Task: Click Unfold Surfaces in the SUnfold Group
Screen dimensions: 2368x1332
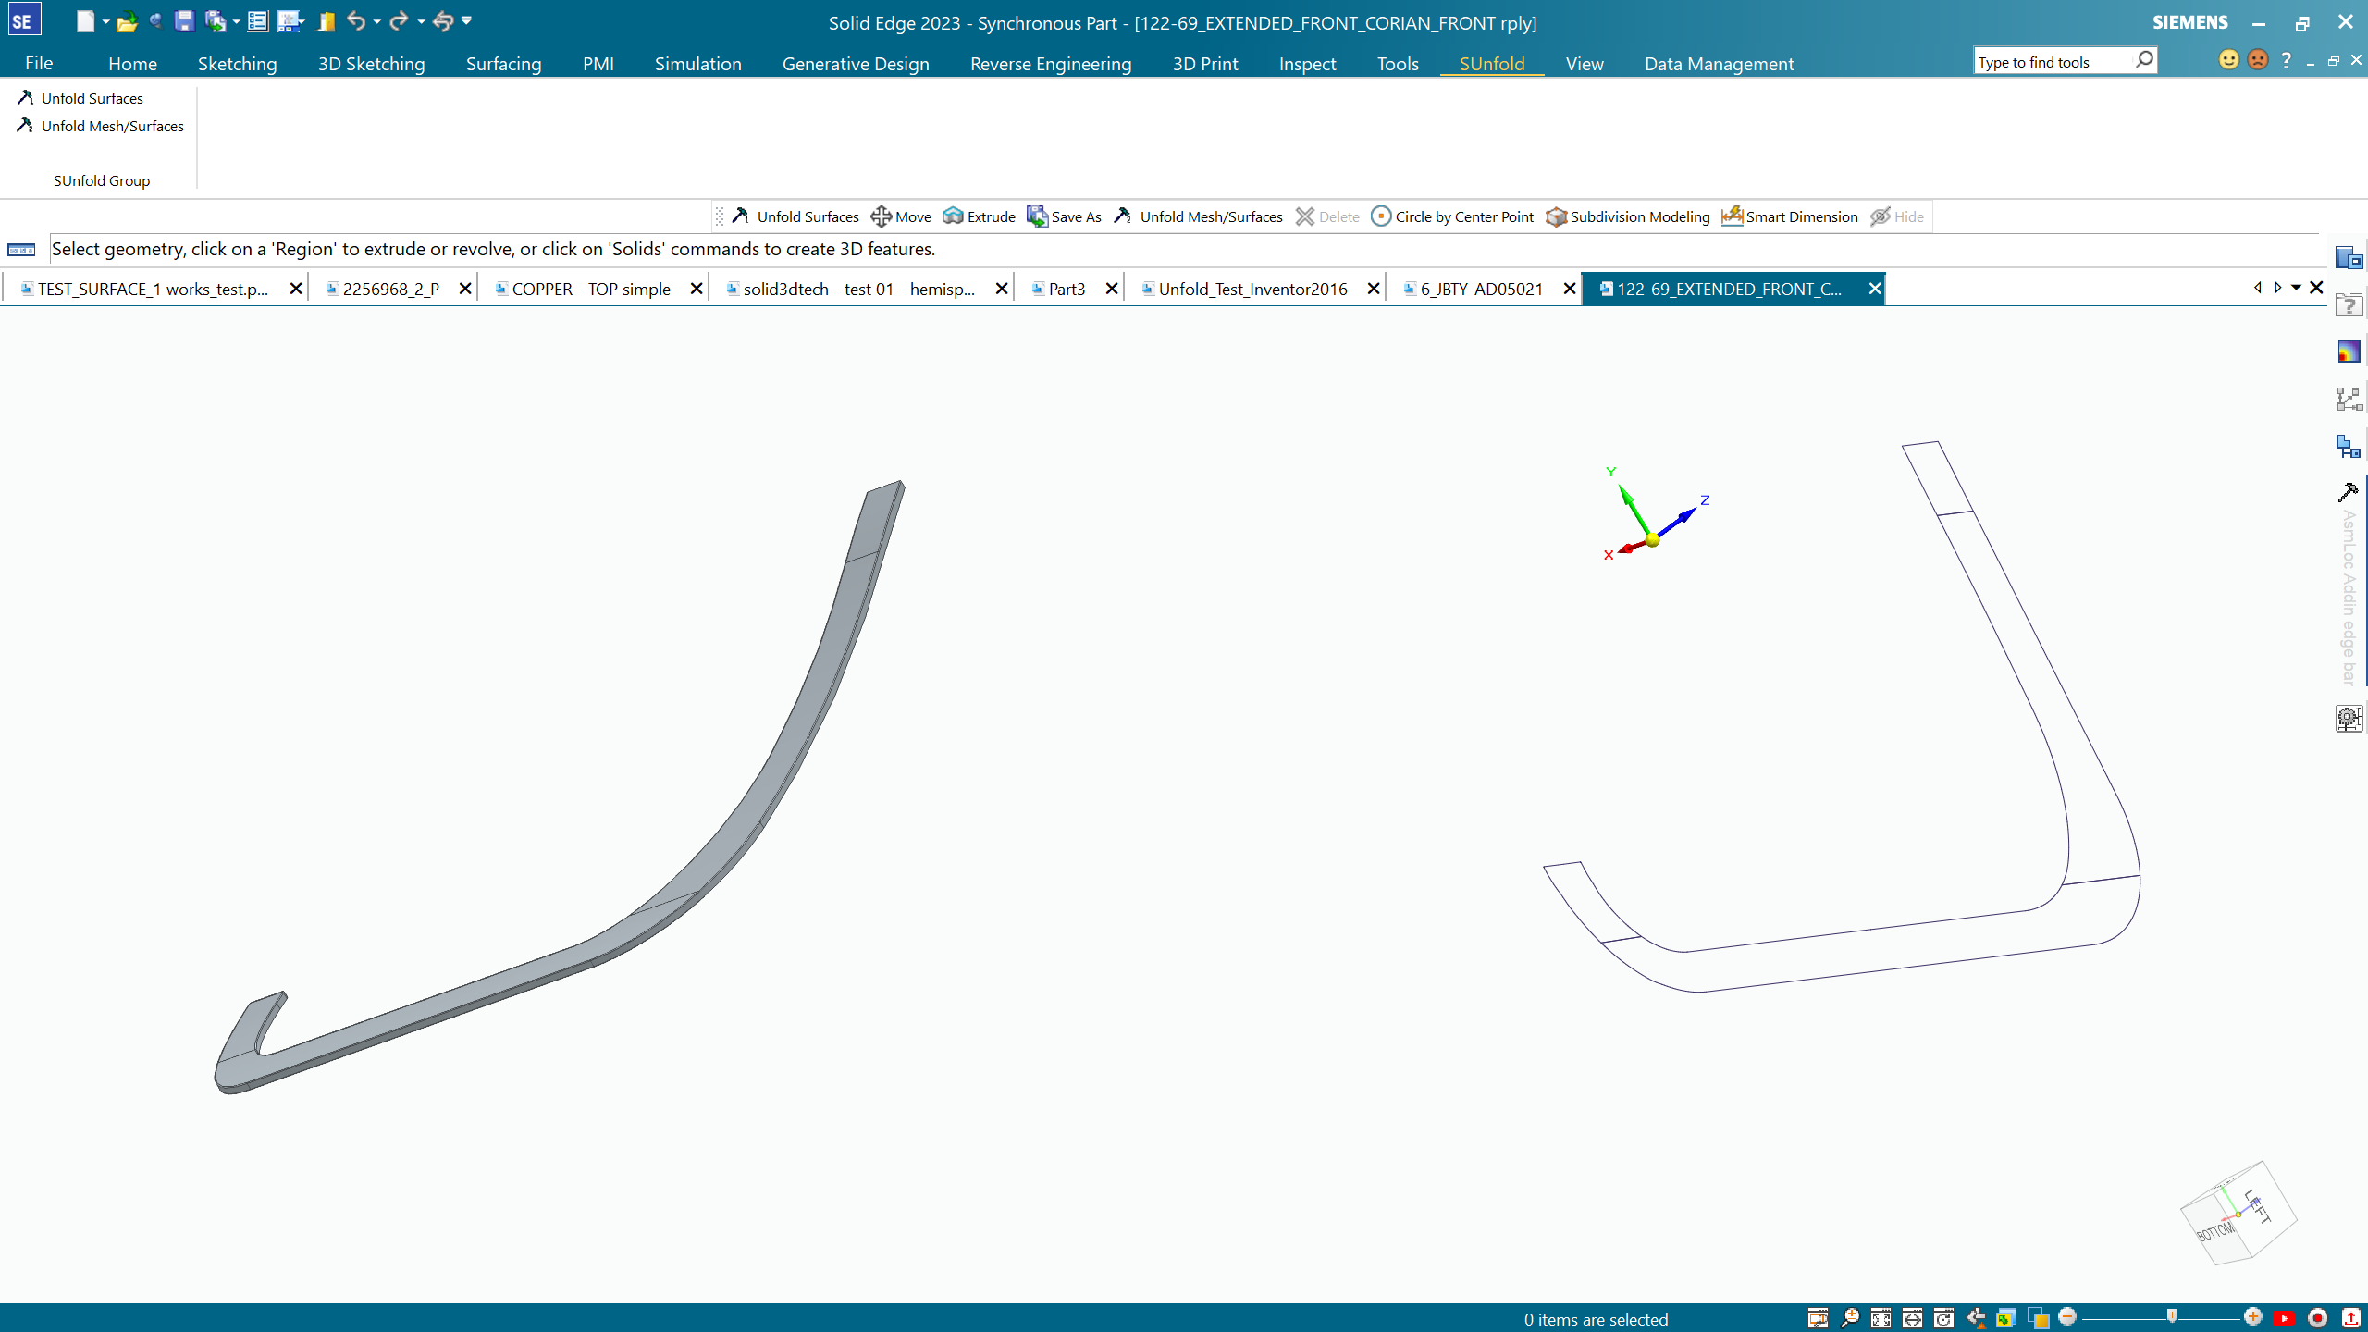Action: point(92,98)
